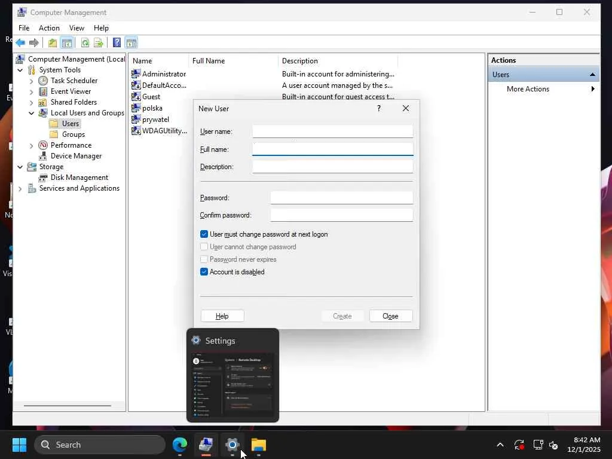Click the User name input field
Image resolution: width=612 pixels, height=459 pixels.
pyautogui.click(x=332, y=131)
